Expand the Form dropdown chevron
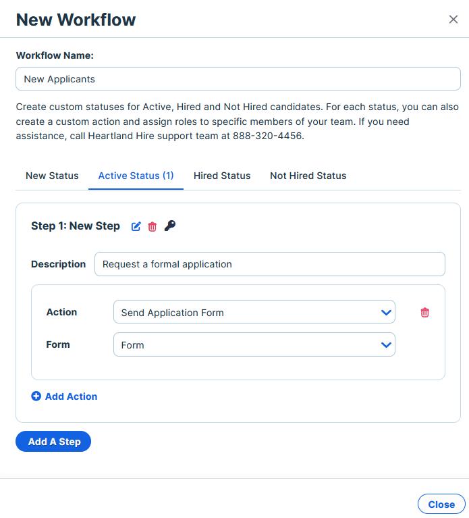Screen dimensions: 469x518 386,345
